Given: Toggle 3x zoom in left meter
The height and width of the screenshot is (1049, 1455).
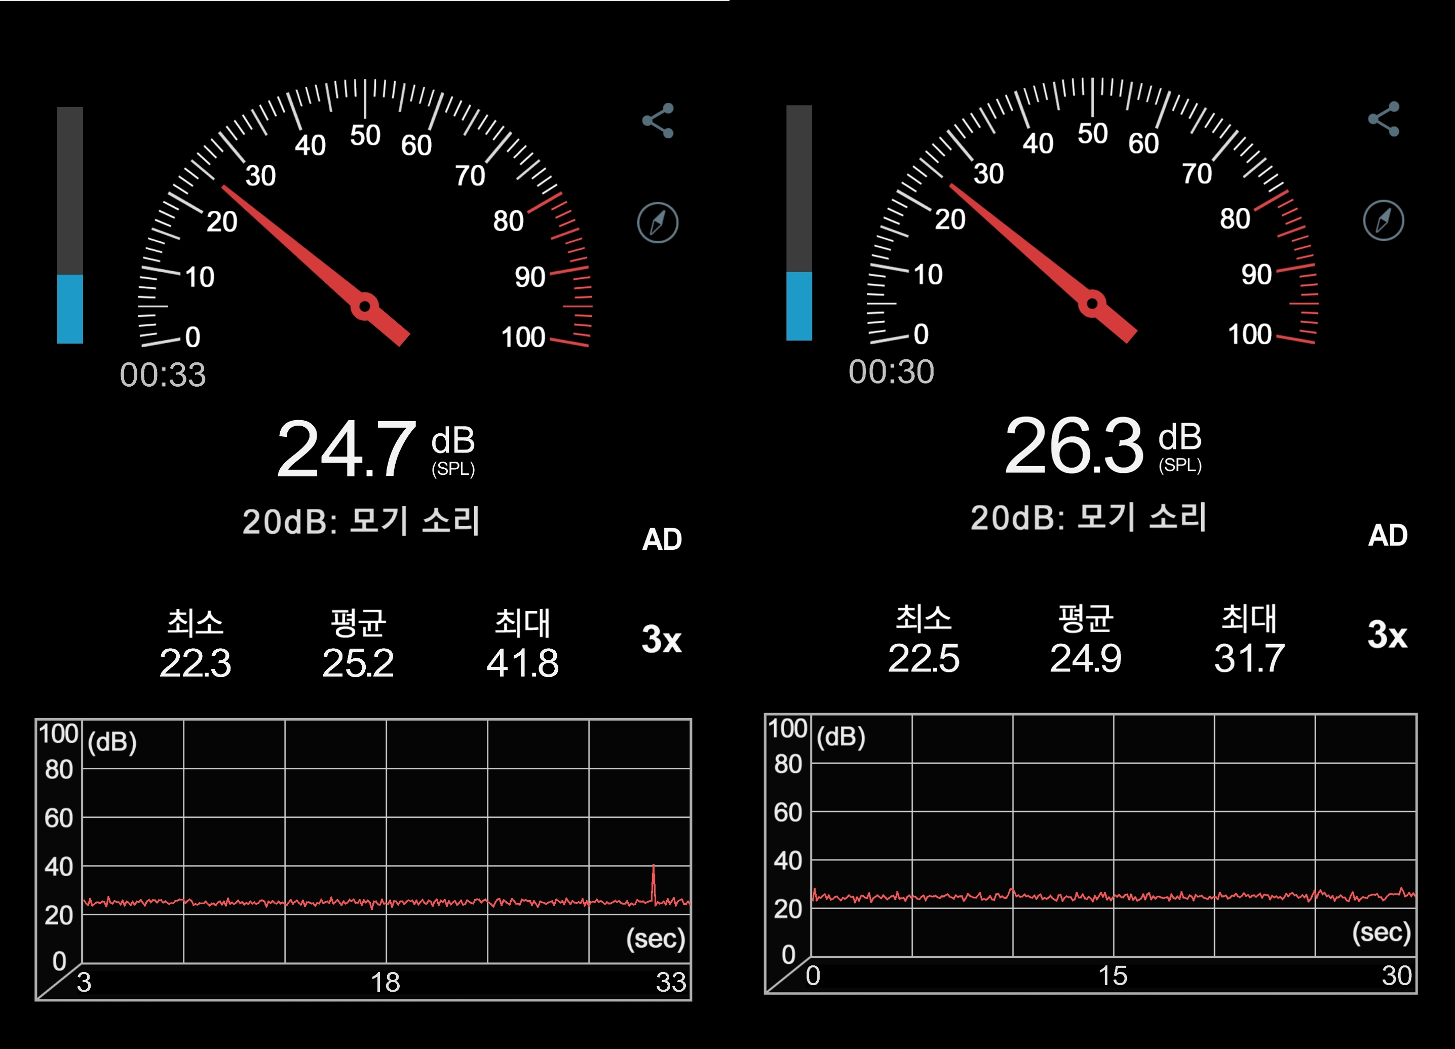Looking at the screenshot, I should (662, 639).
